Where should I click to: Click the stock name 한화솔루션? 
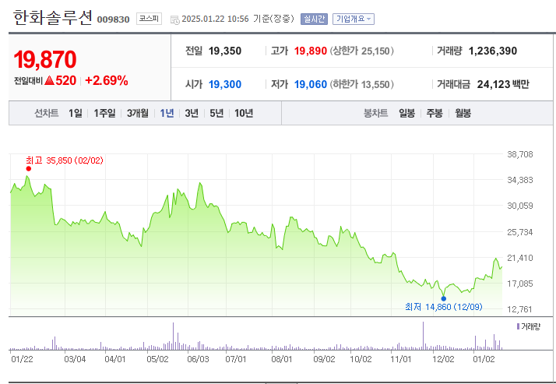[52, 17]
